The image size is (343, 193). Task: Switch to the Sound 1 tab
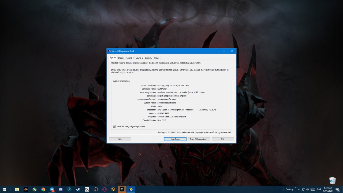click(130, 58)
